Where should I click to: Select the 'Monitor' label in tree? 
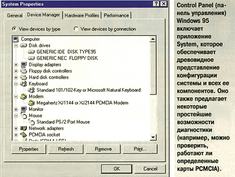36,109
